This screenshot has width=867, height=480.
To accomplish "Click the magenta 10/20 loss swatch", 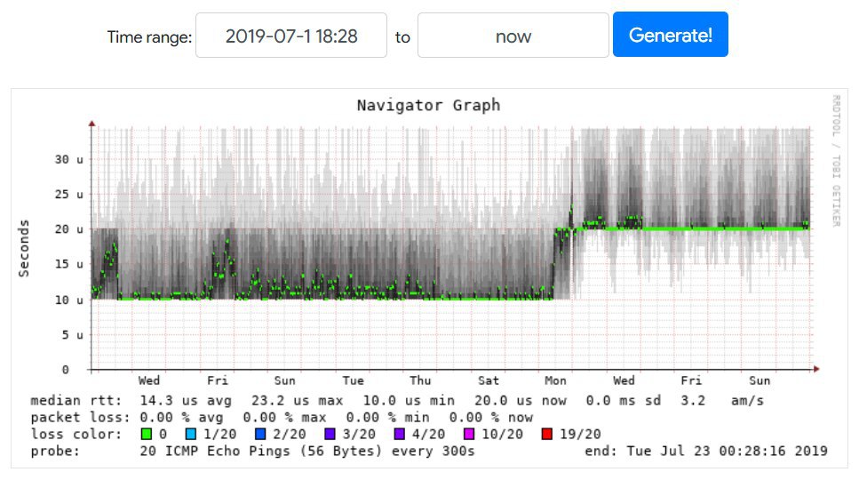I will pyautogui.click(x=469, y=434).
